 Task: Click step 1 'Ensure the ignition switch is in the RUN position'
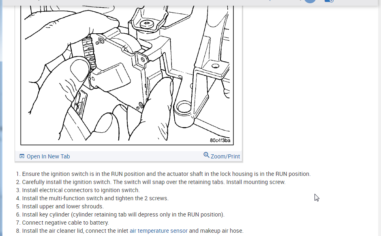click(x=163, y=174)
